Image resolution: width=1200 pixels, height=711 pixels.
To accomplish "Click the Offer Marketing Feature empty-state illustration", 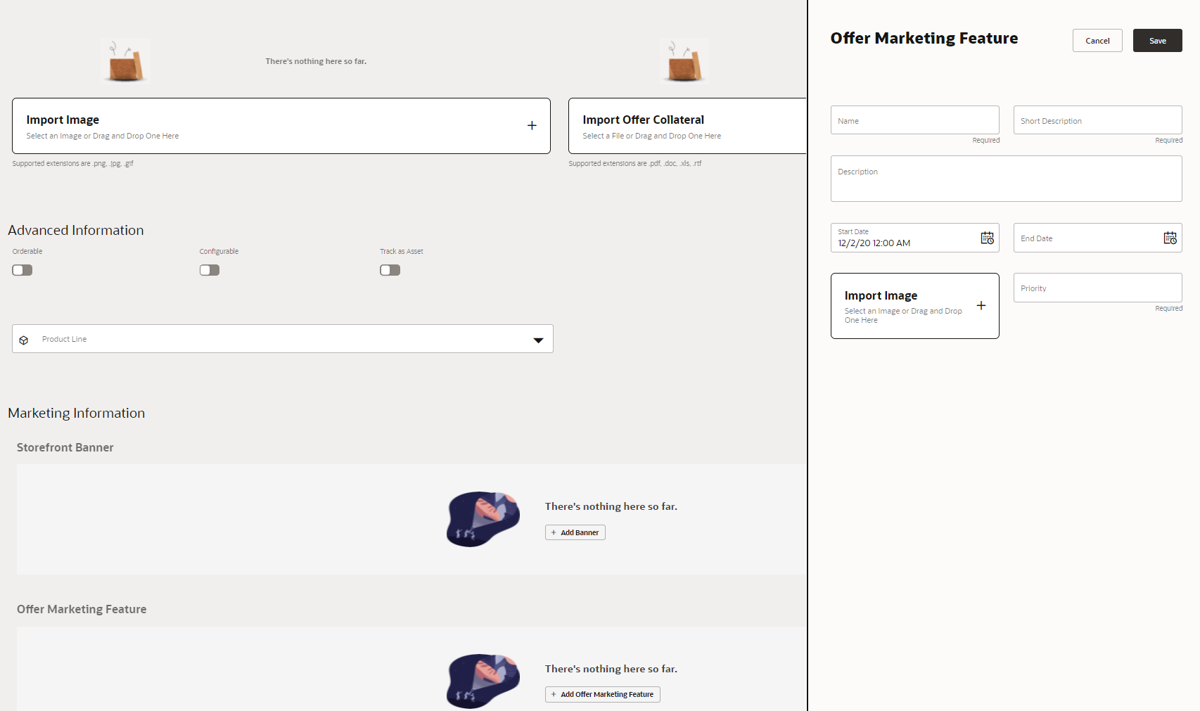I will click(483, 681).
